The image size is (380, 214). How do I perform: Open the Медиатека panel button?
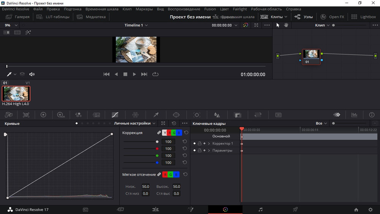91,17
